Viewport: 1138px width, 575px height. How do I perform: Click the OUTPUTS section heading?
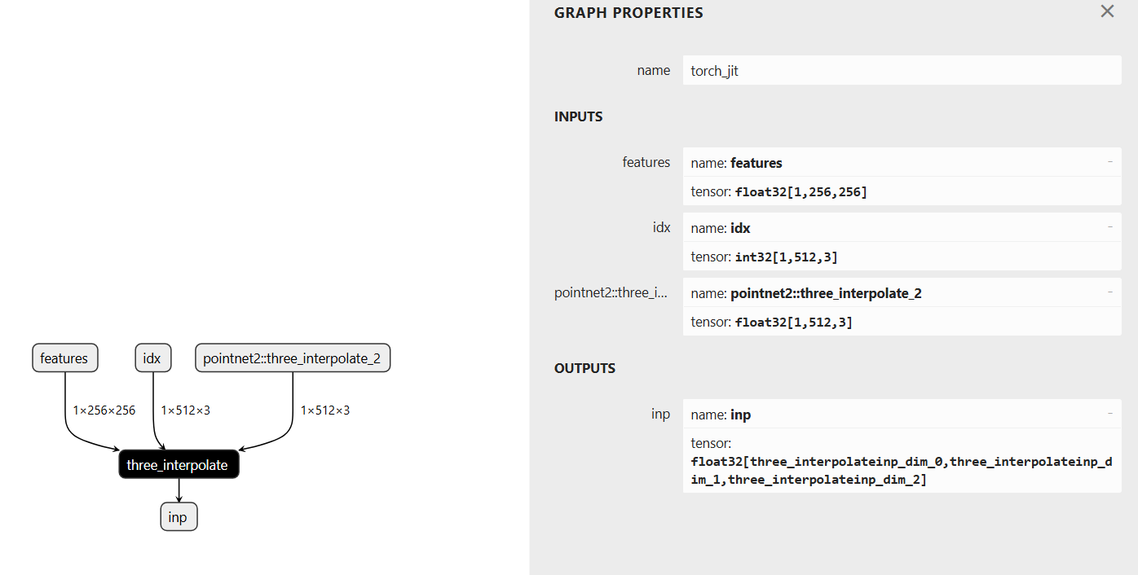(x=584, y=368)
